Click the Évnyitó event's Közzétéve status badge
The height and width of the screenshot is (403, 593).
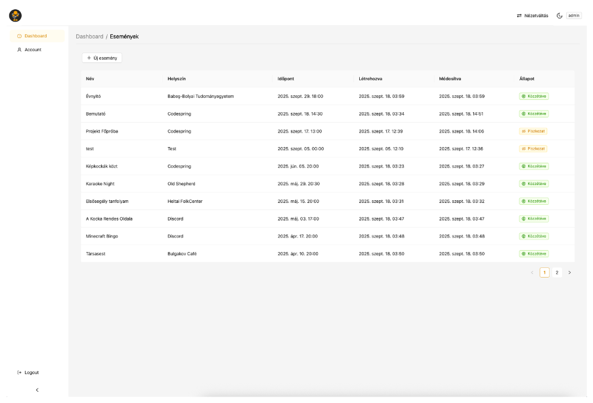click(x=534, y=96)
